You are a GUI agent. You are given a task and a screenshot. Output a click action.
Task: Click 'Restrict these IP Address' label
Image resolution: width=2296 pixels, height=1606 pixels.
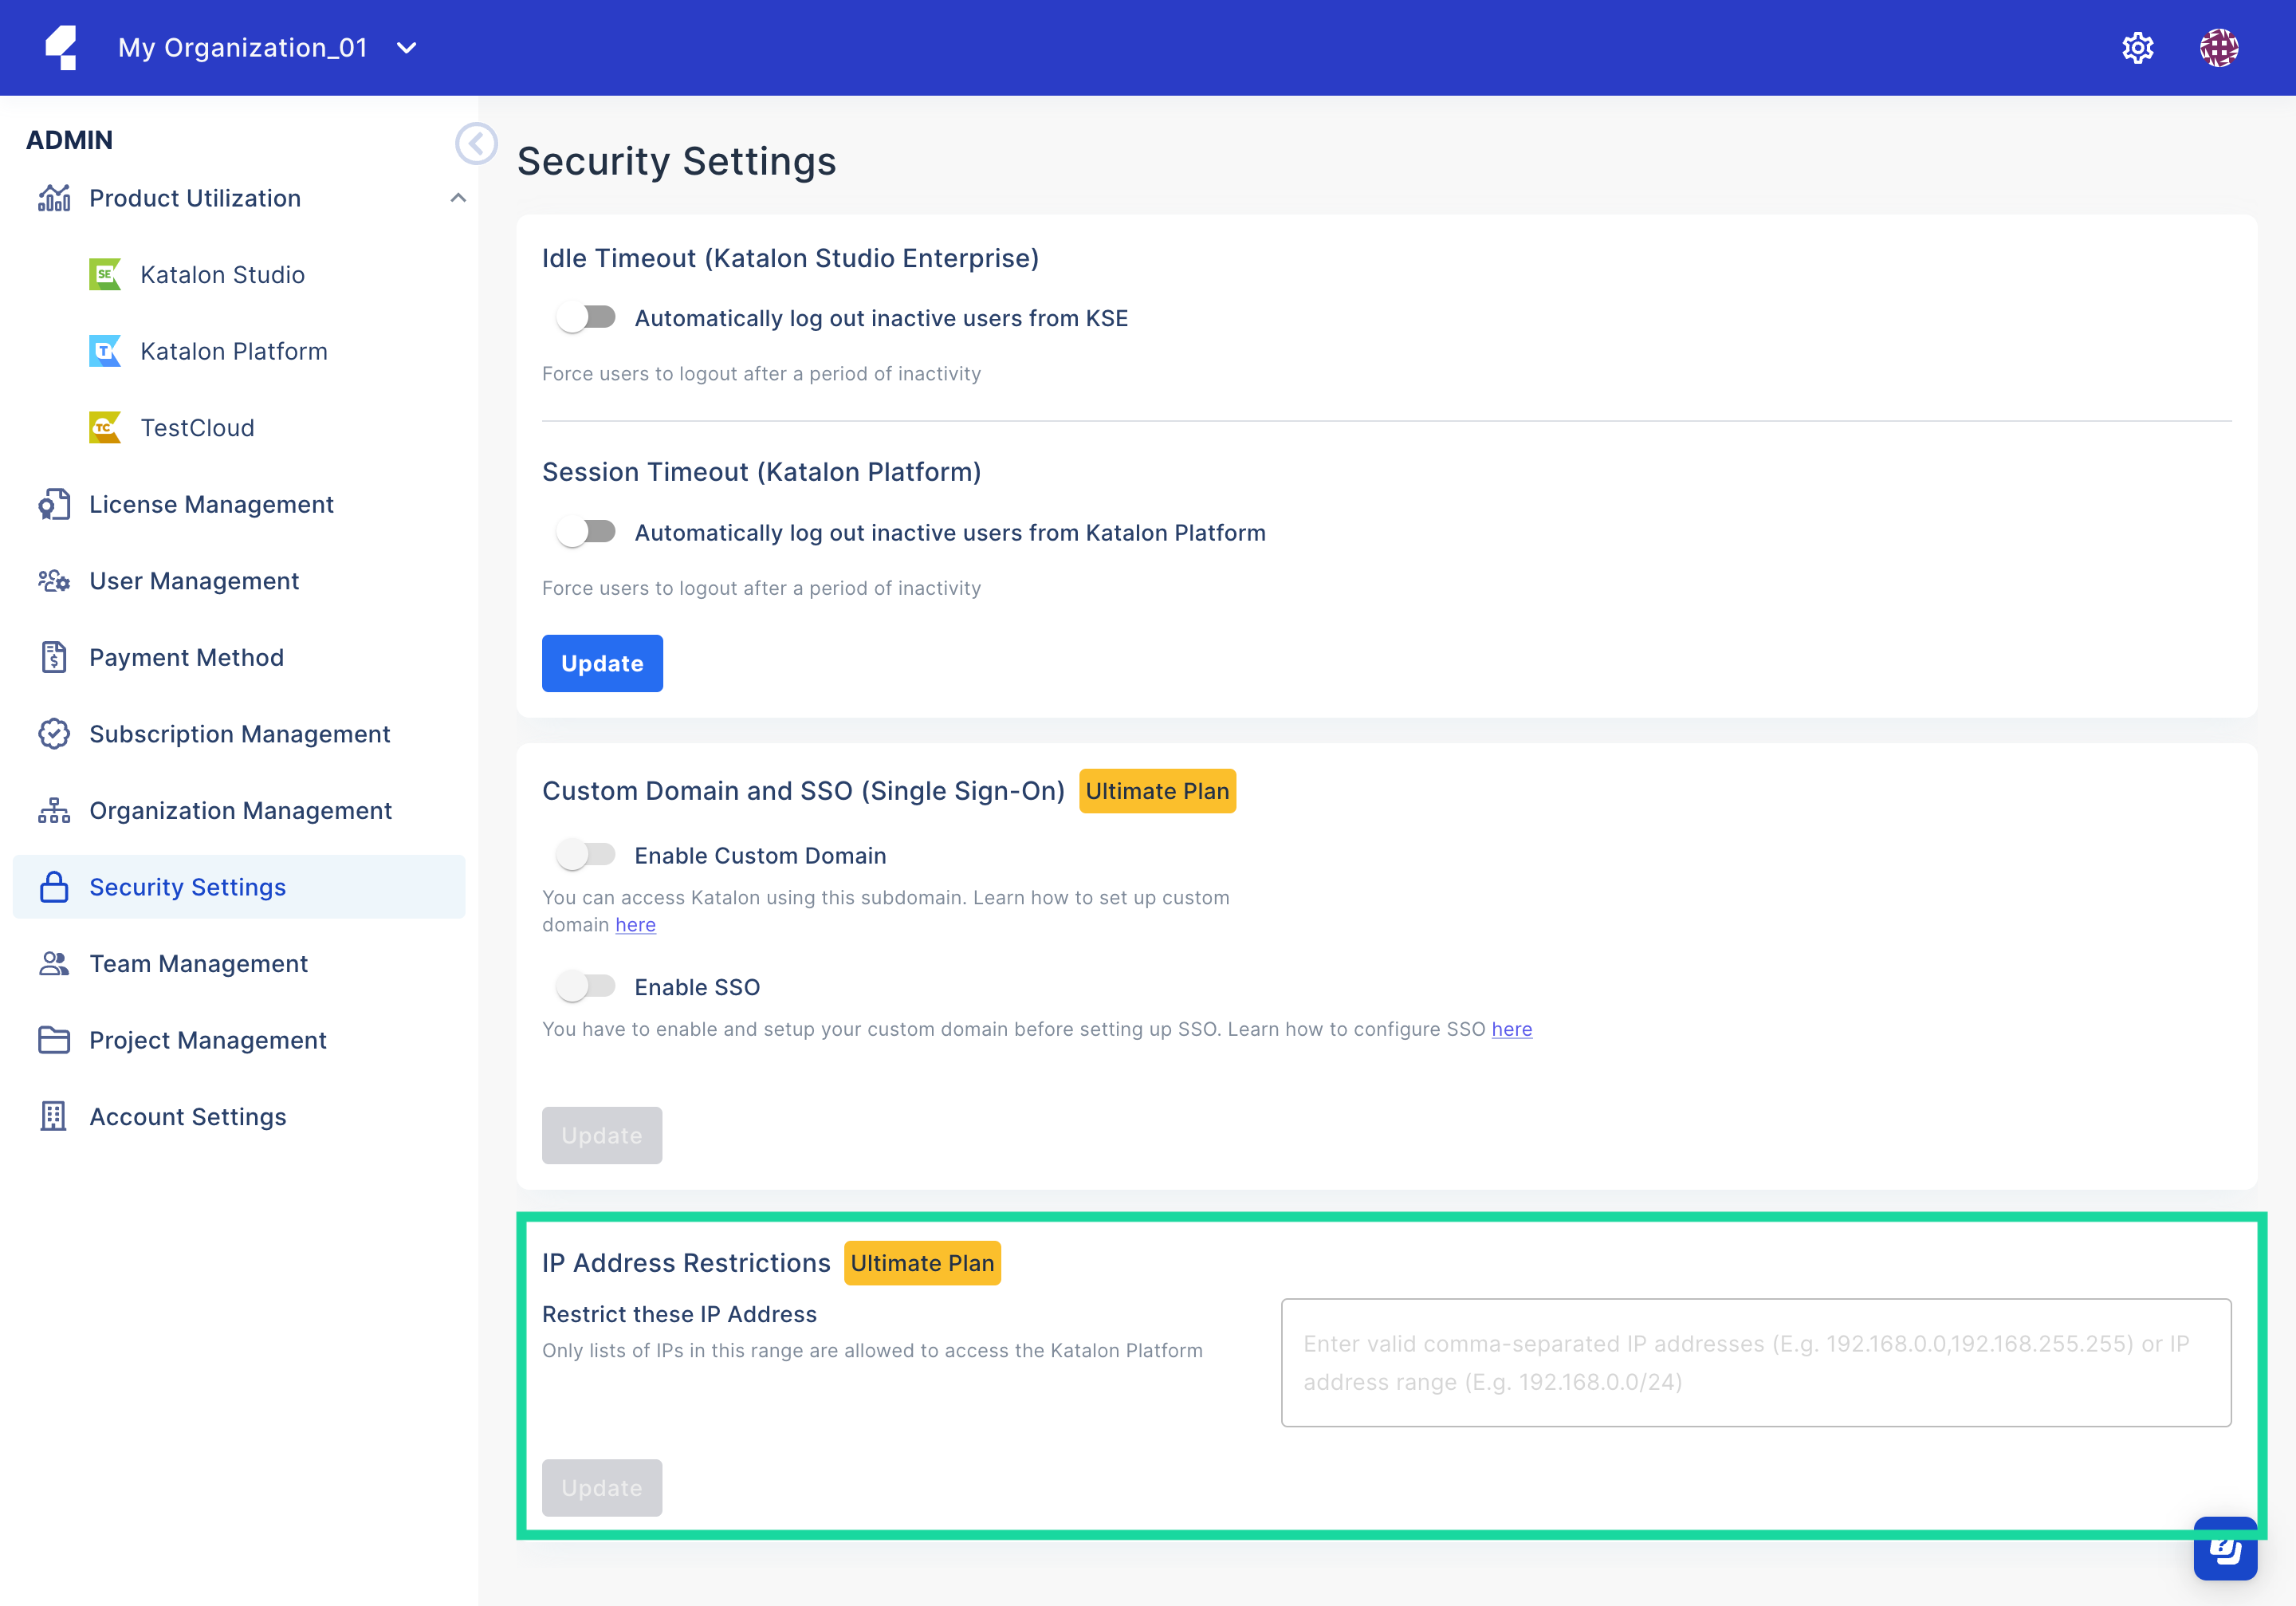pyautogui.click(x=679, y=1314)
